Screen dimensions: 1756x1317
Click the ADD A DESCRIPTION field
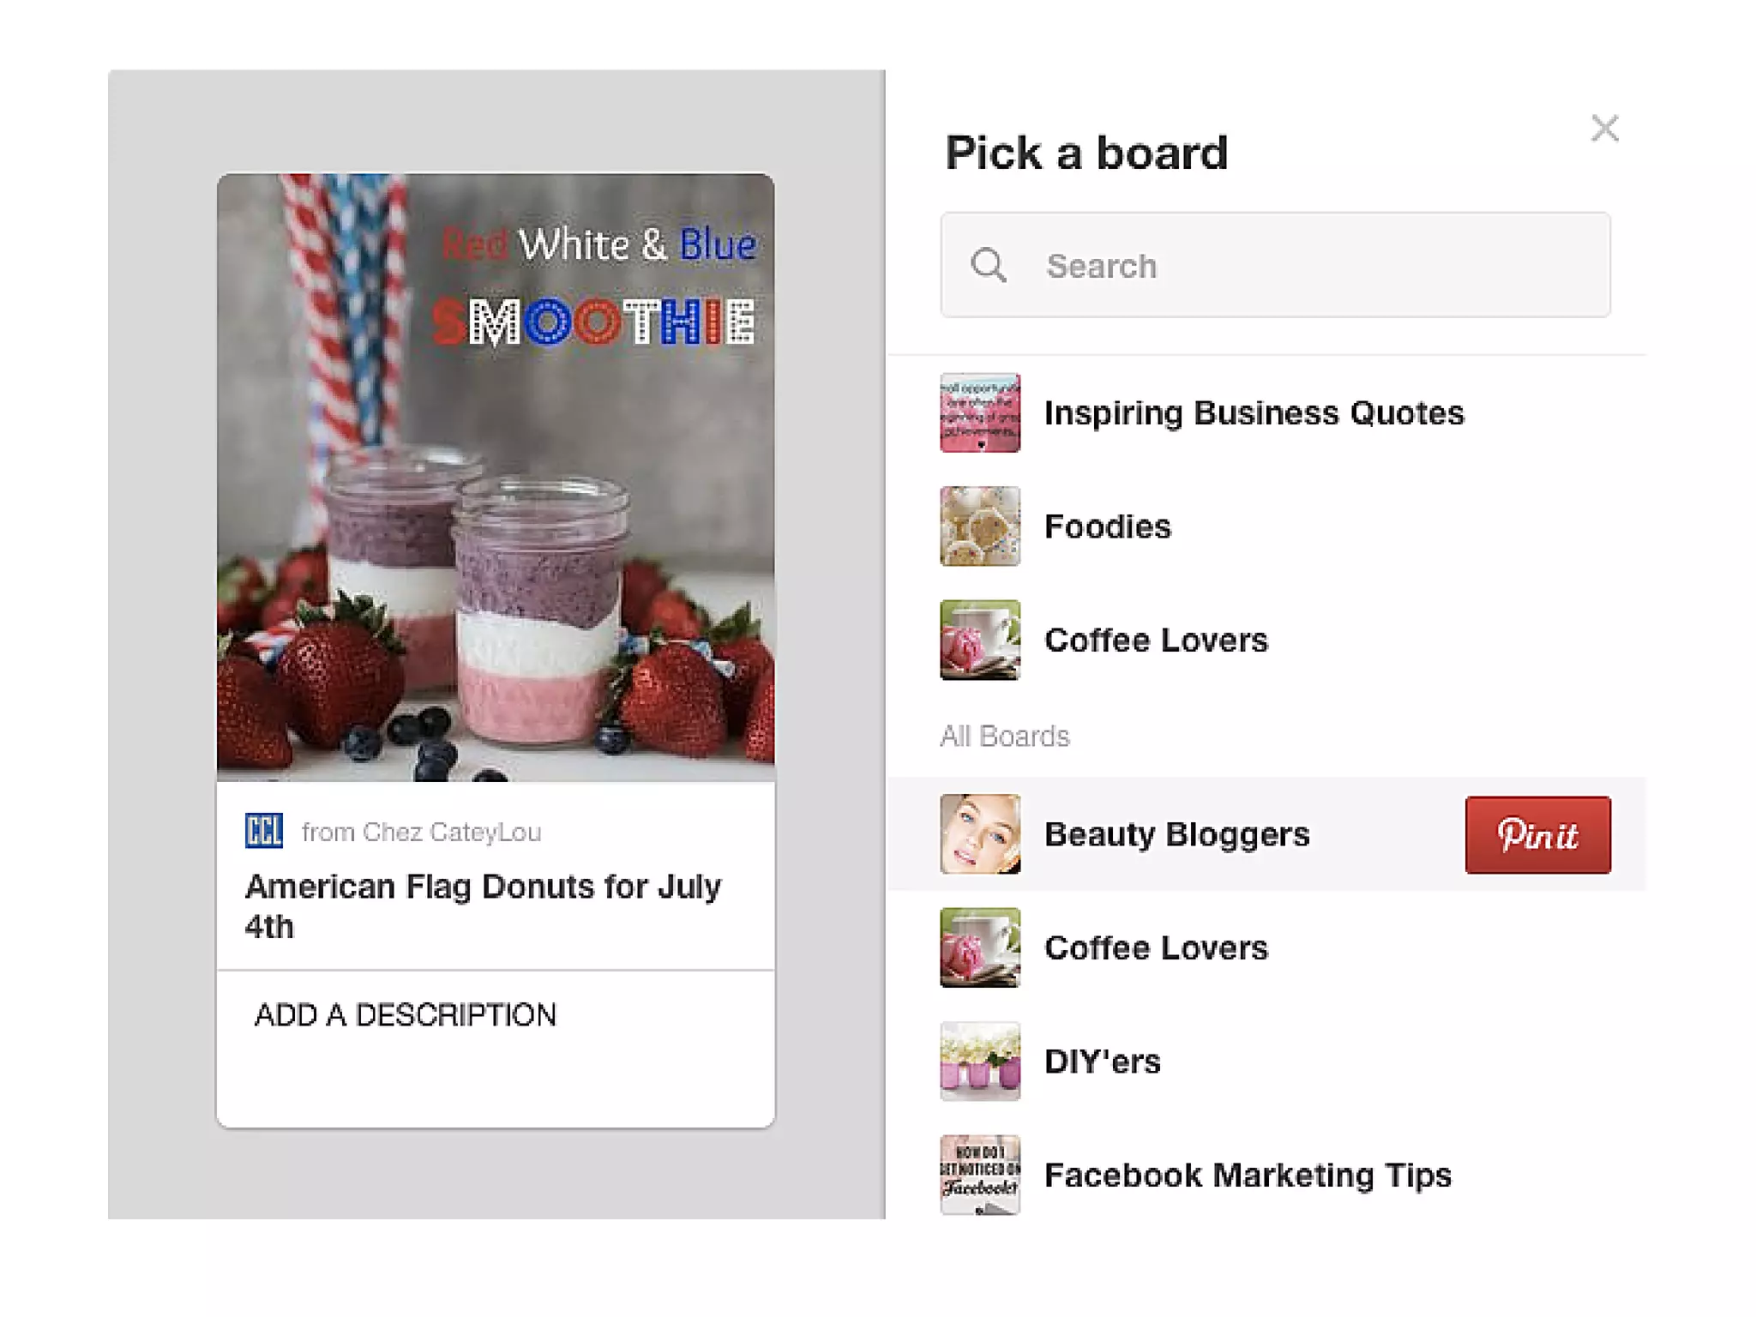[496, 1049]
